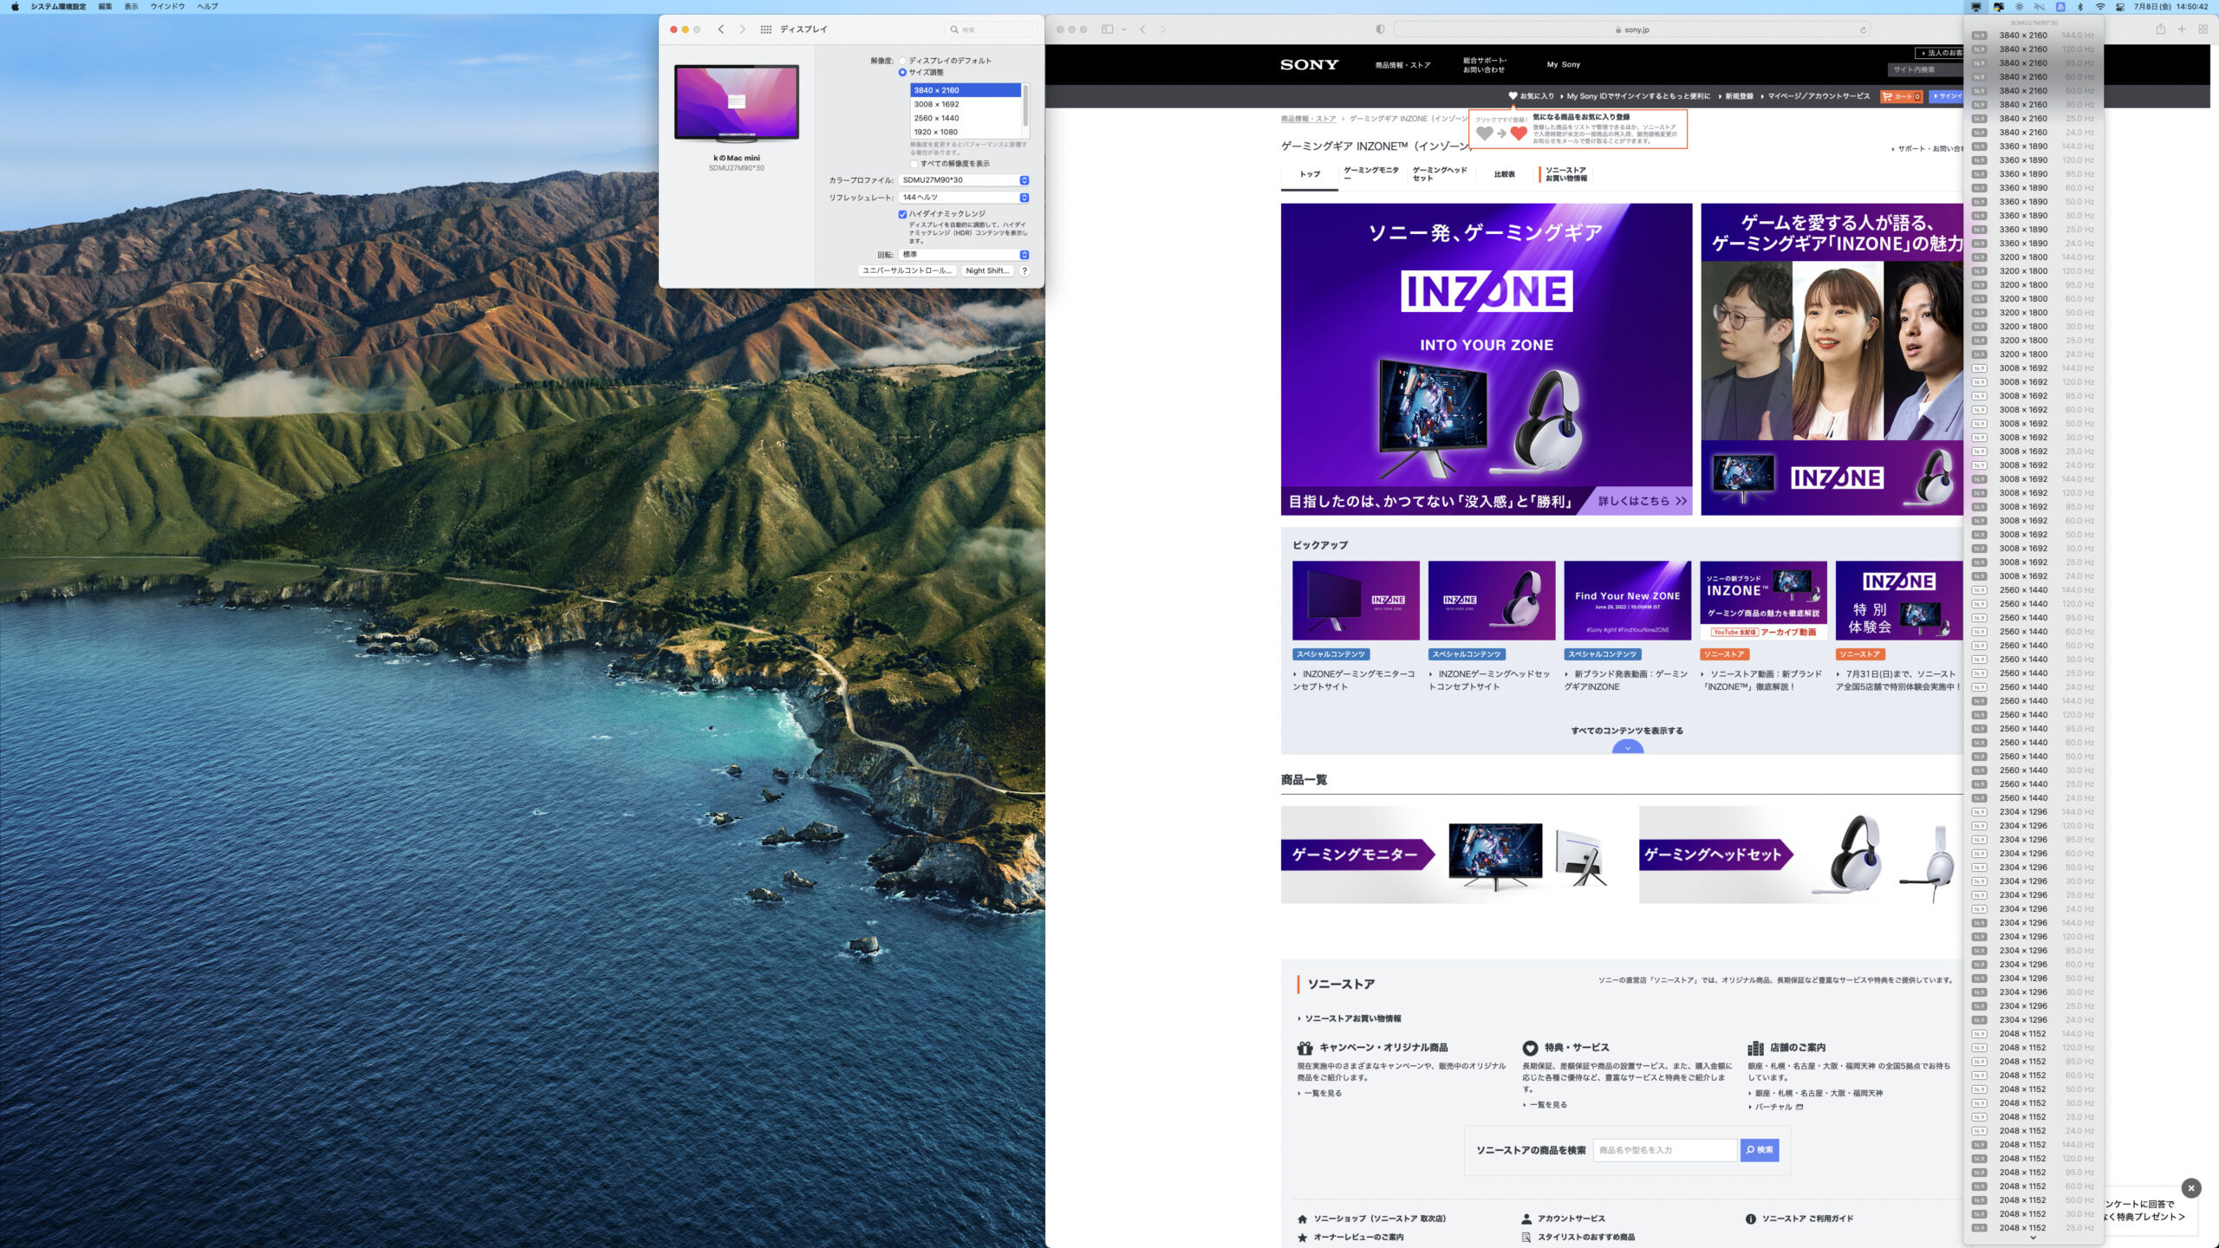Click the ユニバーサルコントロール... button

907,271
